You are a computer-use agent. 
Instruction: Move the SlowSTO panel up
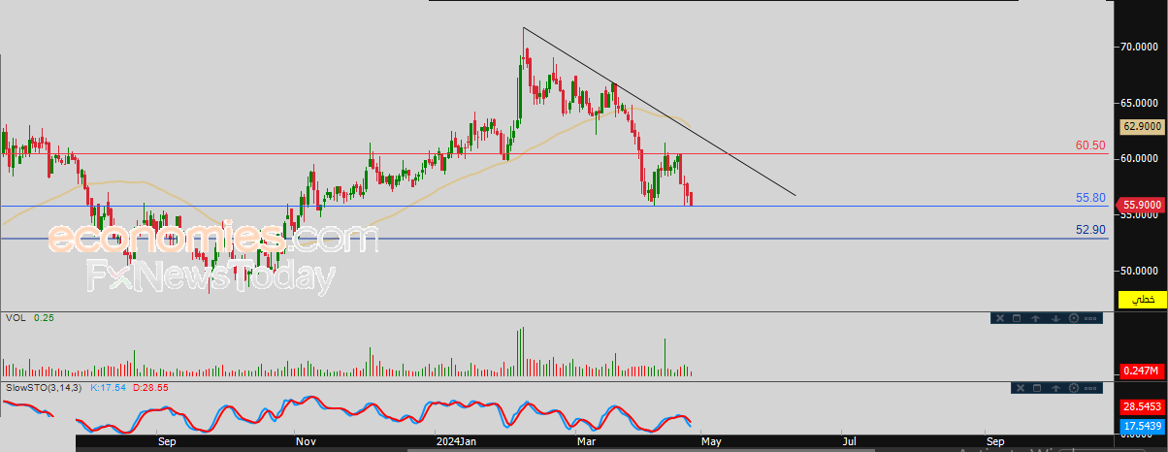pyautogui.click(x=1055, y=388)
